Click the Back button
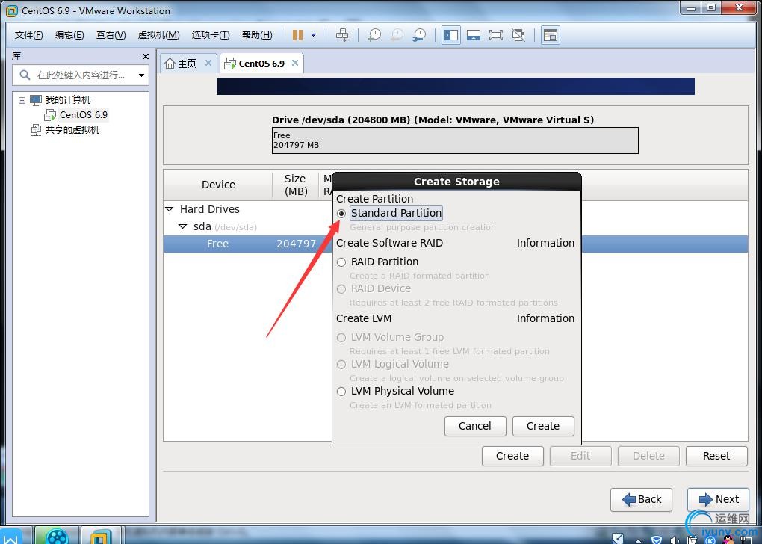The width and height of the screenshot is (762, 544). 642,499
